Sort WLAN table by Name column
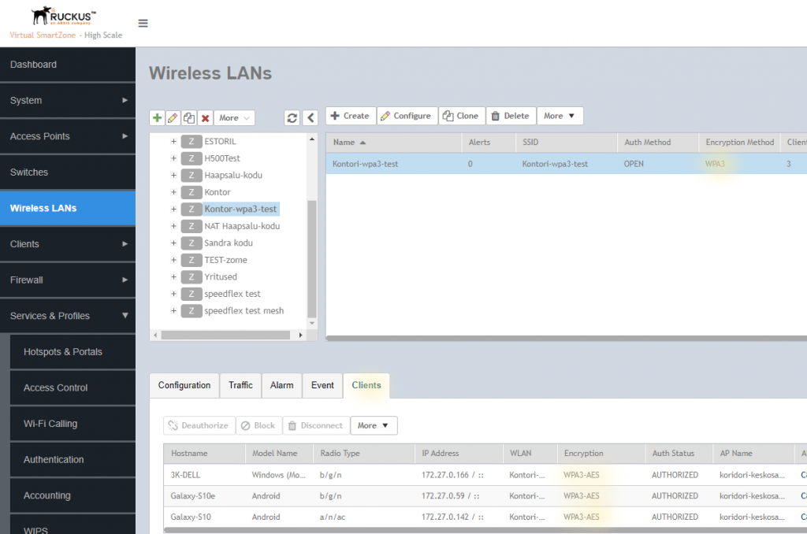The image size is (807, 534). pos(344,143)
